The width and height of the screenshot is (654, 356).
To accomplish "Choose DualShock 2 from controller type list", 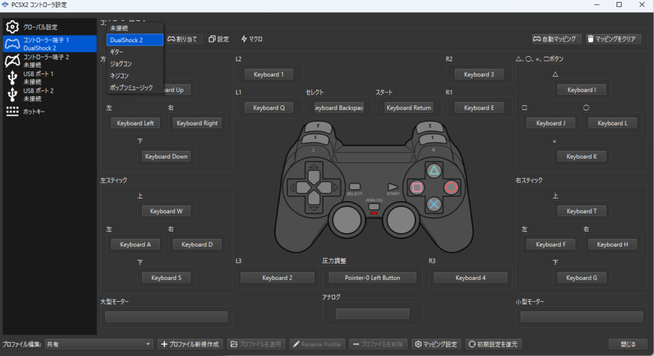I will click(x=135, y=40).
